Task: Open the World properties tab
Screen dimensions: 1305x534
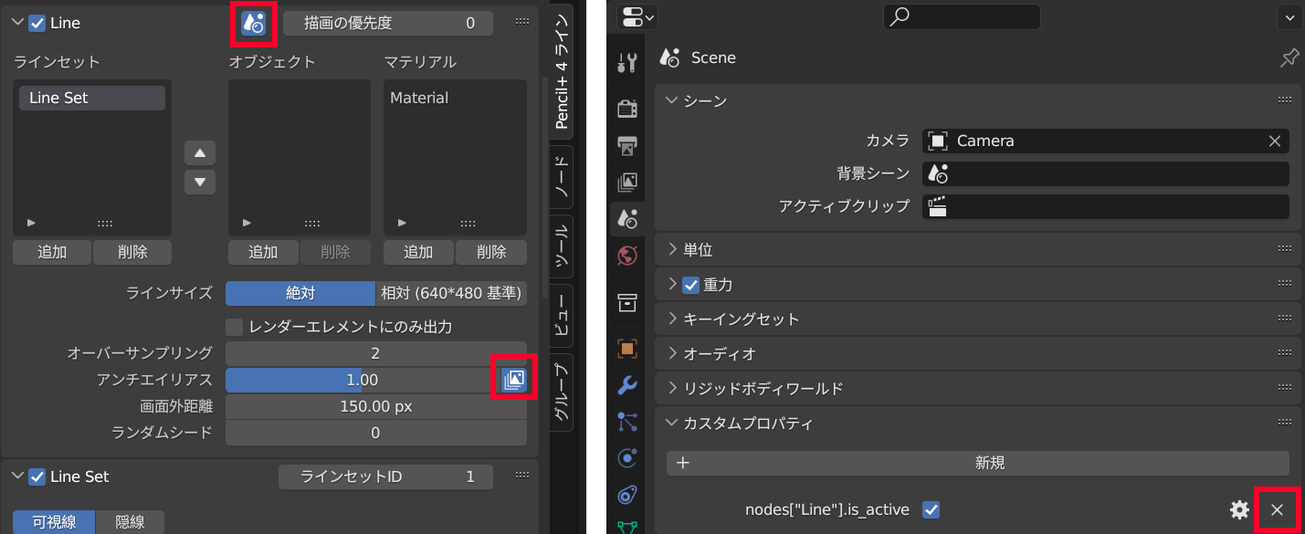Action: pos(627,256)
